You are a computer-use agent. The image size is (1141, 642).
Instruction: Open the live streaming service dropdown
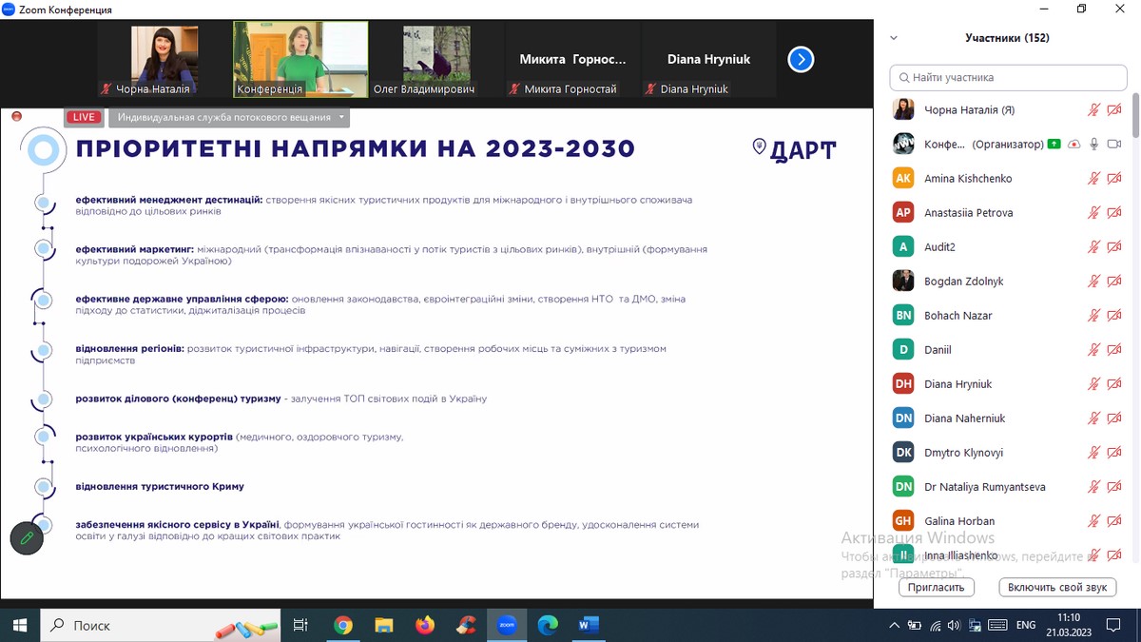(229, 117)
